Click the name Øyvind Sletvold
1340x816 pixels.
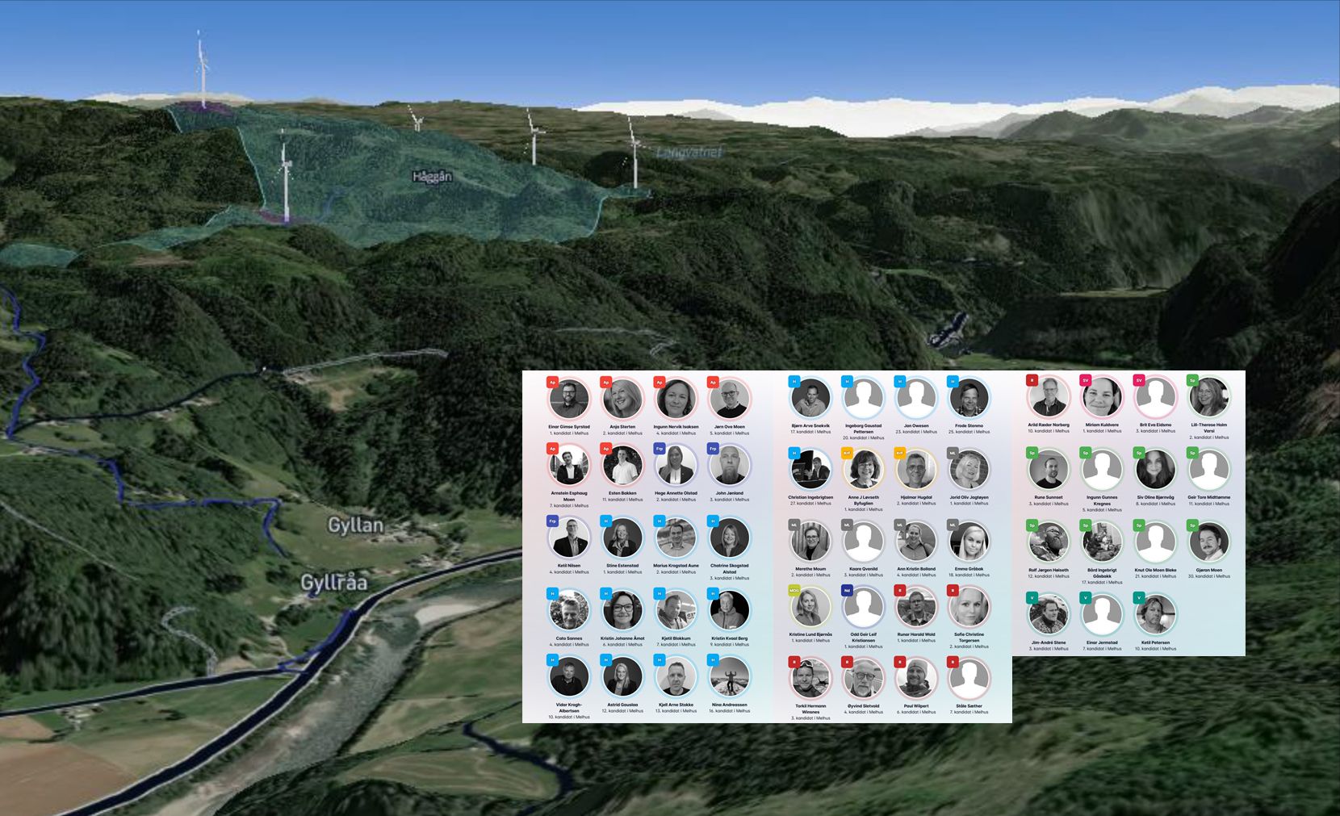click(863, 705)
